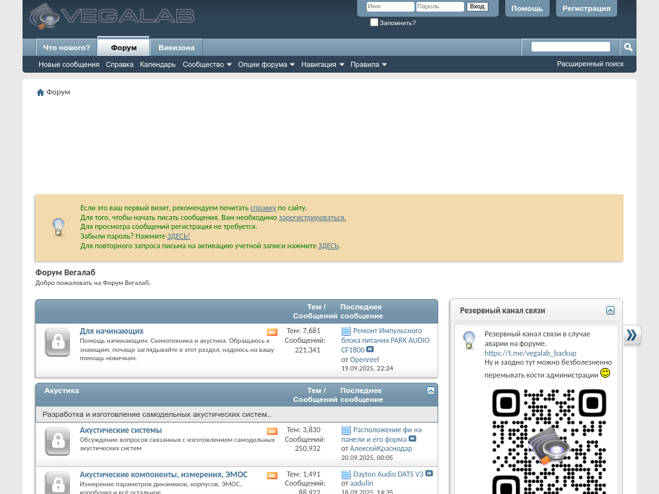659x494 pixels.
Task: Click the Имя username field
Action: [x=390, y=6]
